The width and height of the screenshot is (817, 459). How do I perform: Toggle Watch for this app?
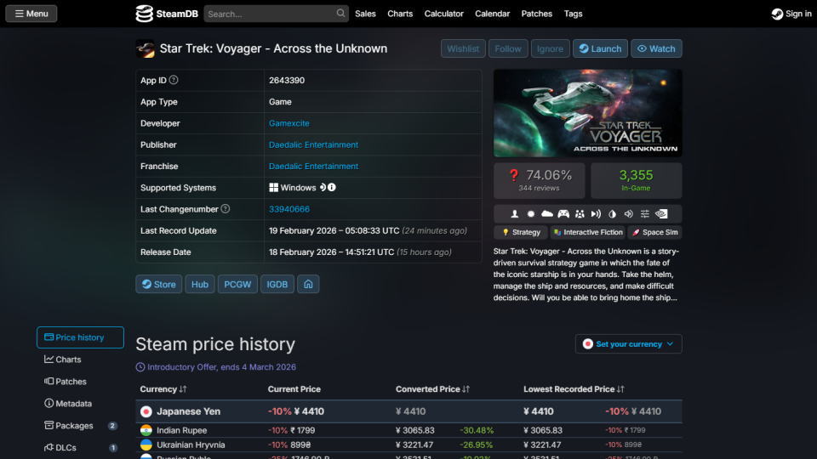coord(656,48)
